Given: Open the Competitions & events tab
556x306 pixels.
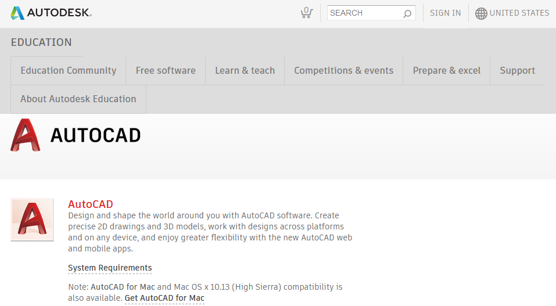Looking at the screenshot, I should [x=343, y=71].
